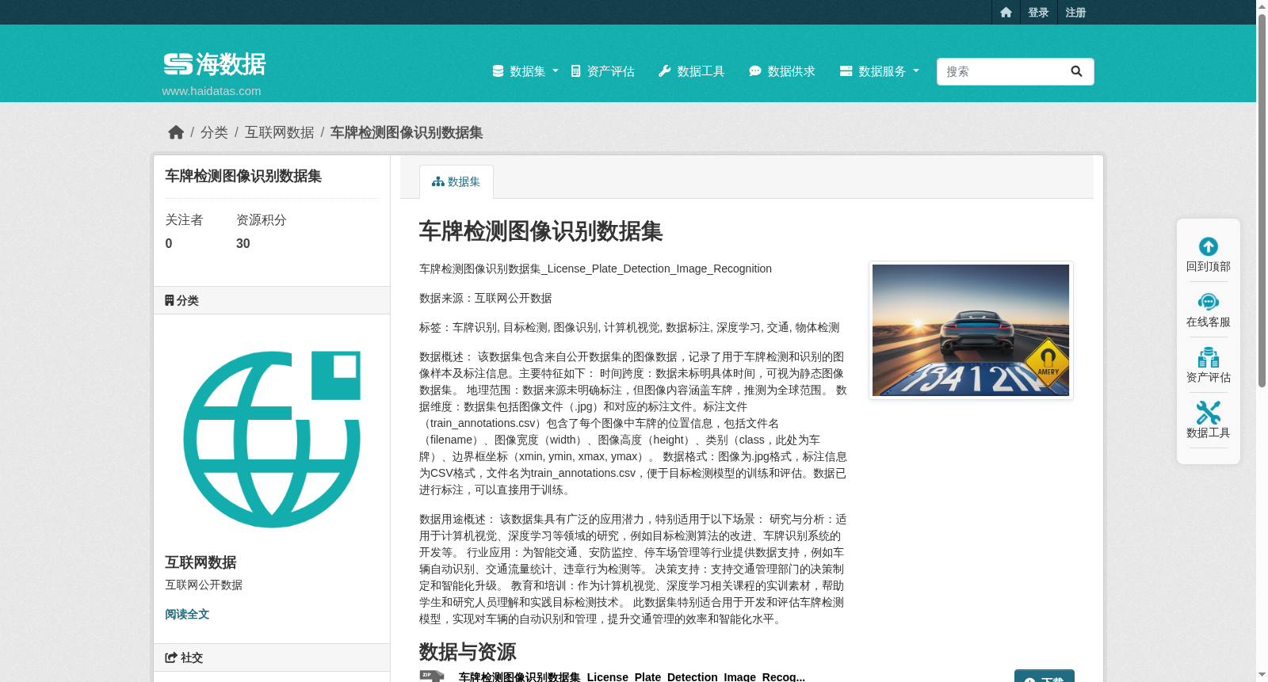Image resolution: width=1268 pixels, height=682 pixels.
Task: Click the share icon beside 社交 header
Action: [171, 657]
